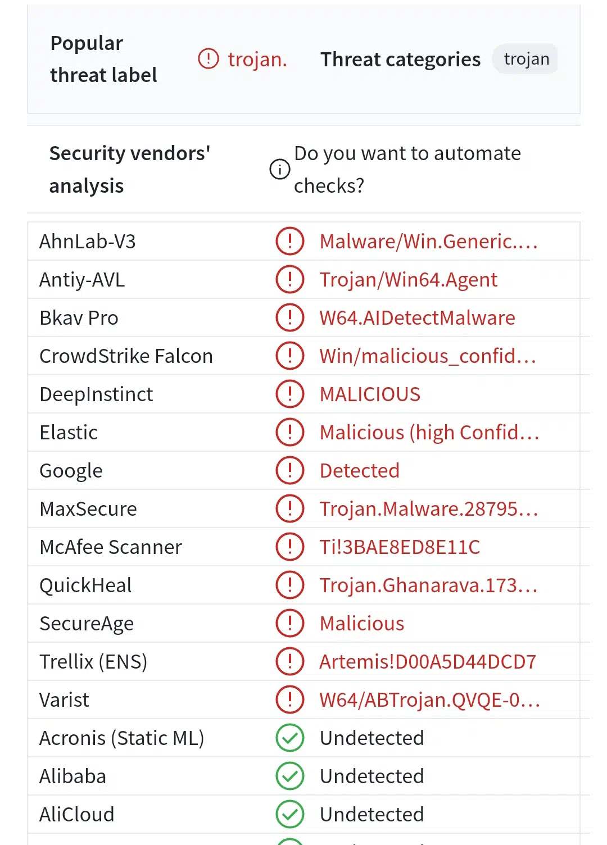Select the Trojan.Ghanarava QuickHeal result
The height and width of the screenshot is (845, 607).
click(428, 585)
